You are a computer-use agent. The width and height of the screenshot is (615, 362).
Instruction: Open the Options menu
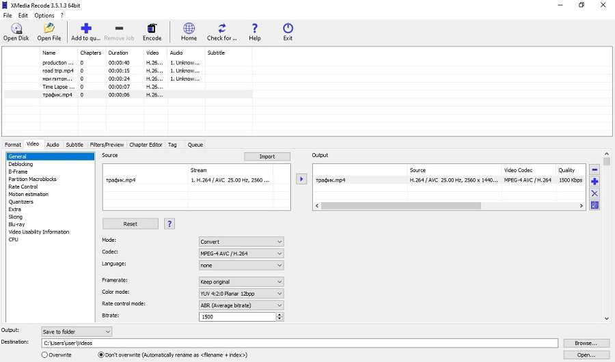click(x=44, y=15)
